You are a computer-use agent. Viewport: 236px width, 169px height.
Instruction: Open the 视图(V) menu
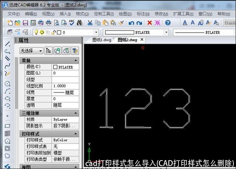48,14
